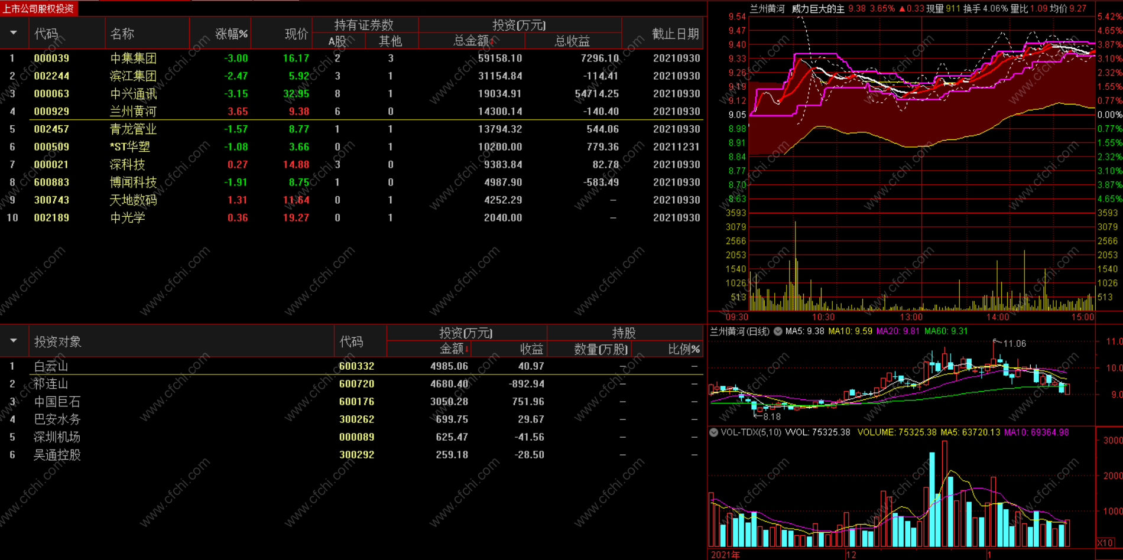This screenshot has width=1123, height=560.
Task: Click investment code 300262
Action: [x=356, y=419]
